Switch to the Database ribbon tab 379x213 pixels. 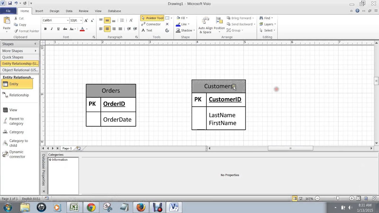[x=114, y=11]
